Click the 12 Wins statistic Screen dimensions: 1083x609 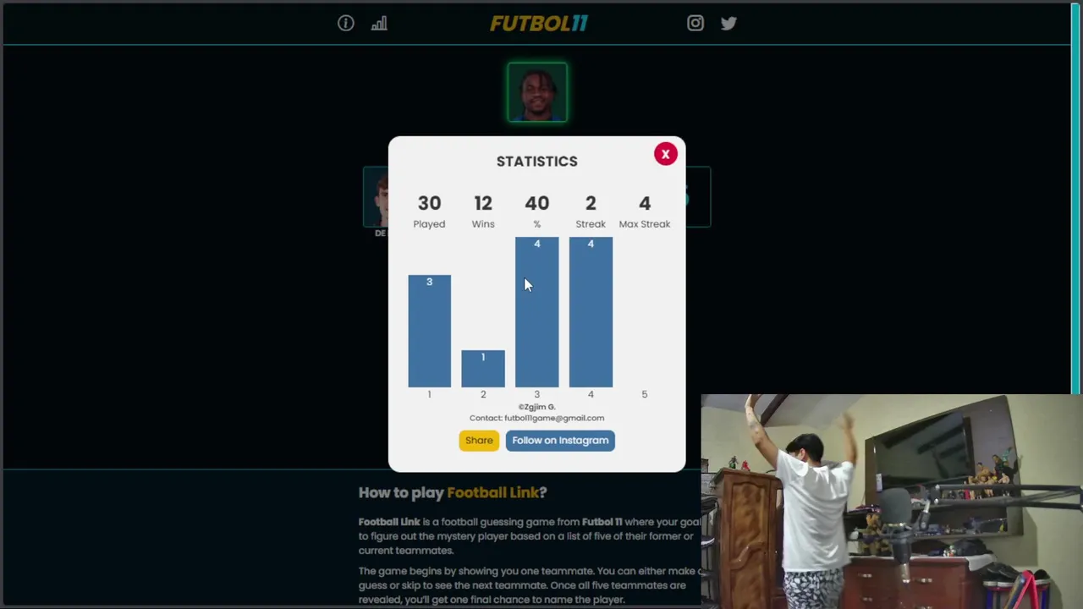pos(483,211)
